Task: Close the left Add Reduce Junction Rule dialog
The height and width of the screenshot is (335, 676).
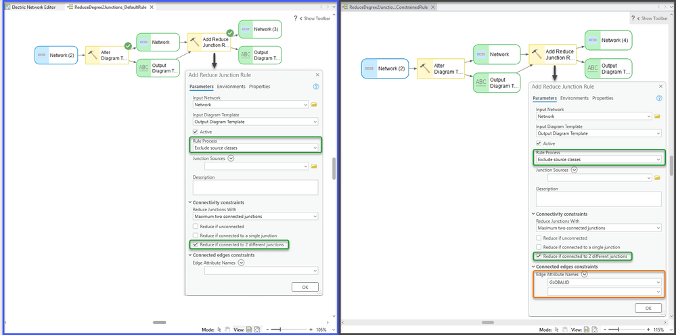Action: (x=317, y=75)
